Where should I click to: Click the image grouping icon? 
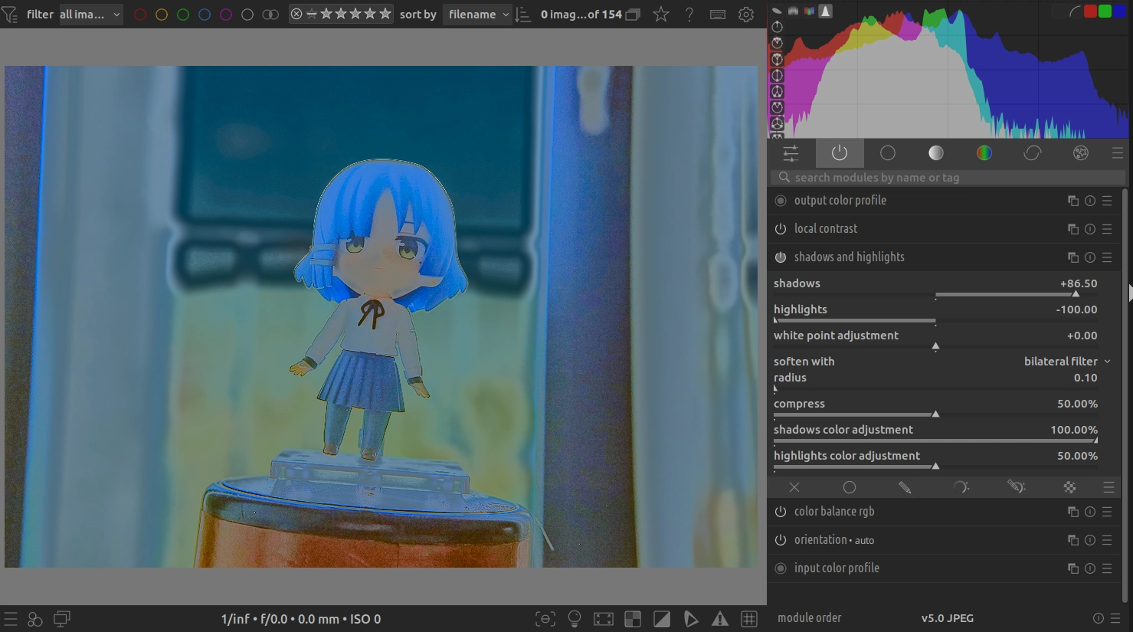tap(633, 15)
